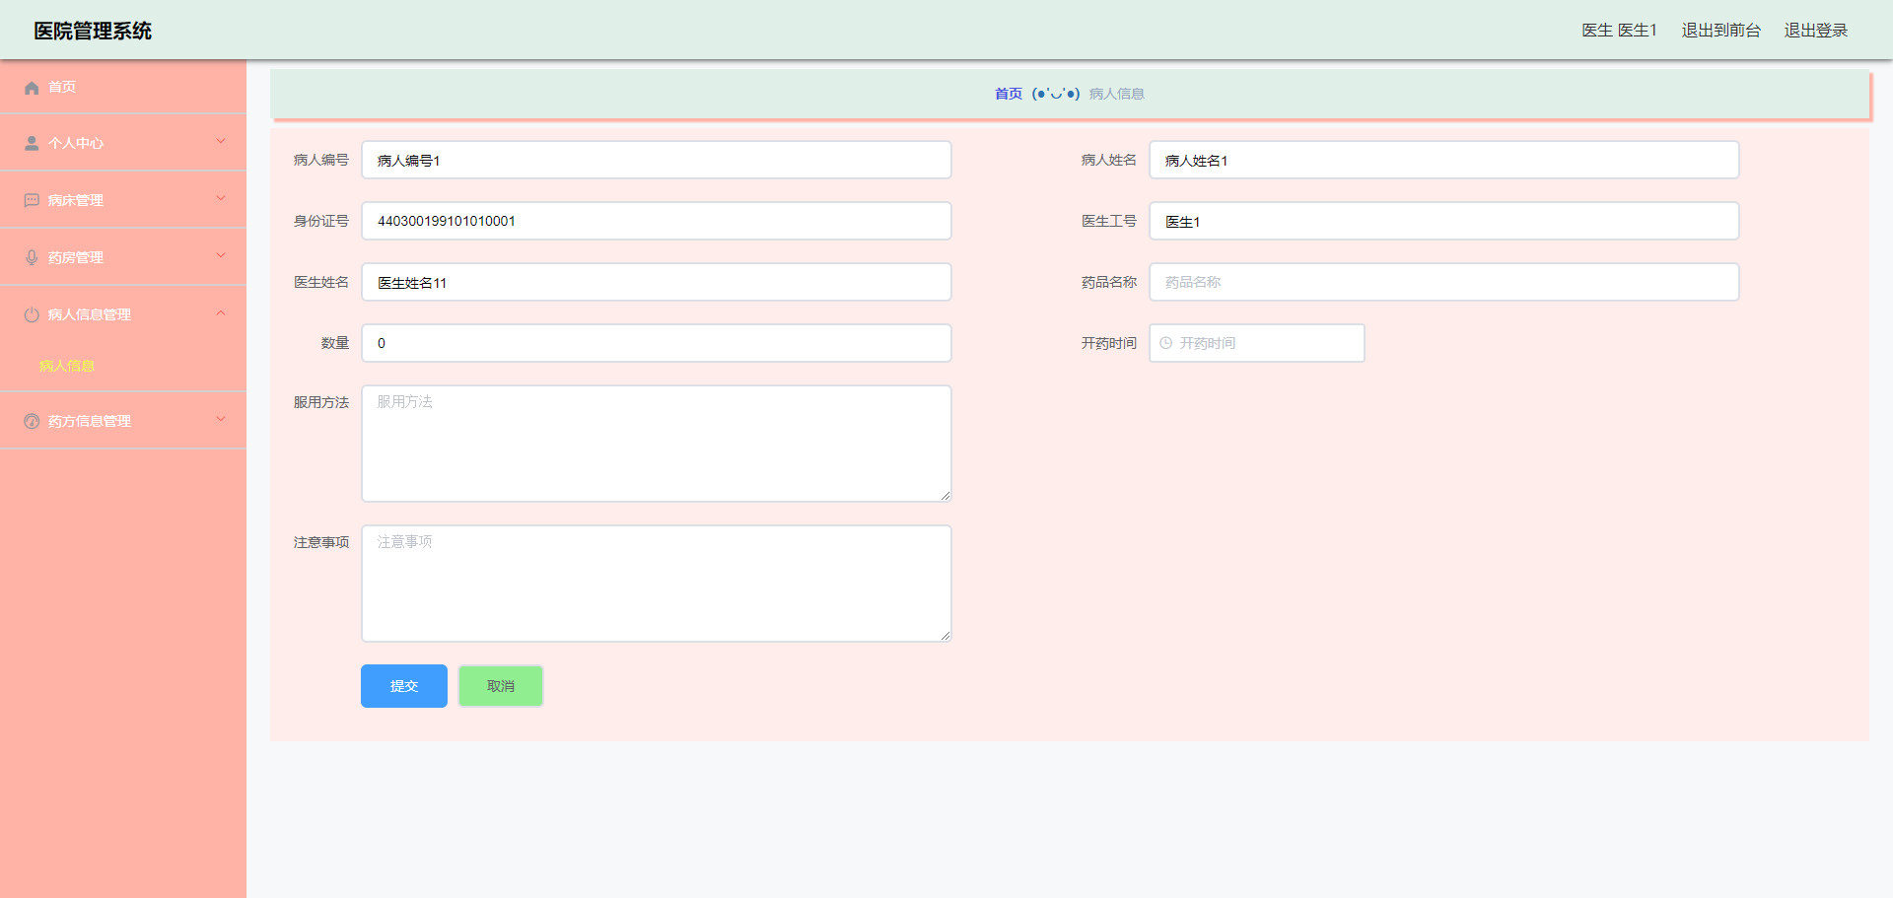Screen dimensions: 1893x898
Task: Click the home icon beside 首页 in sidebar
Action: tap(32, 88)
